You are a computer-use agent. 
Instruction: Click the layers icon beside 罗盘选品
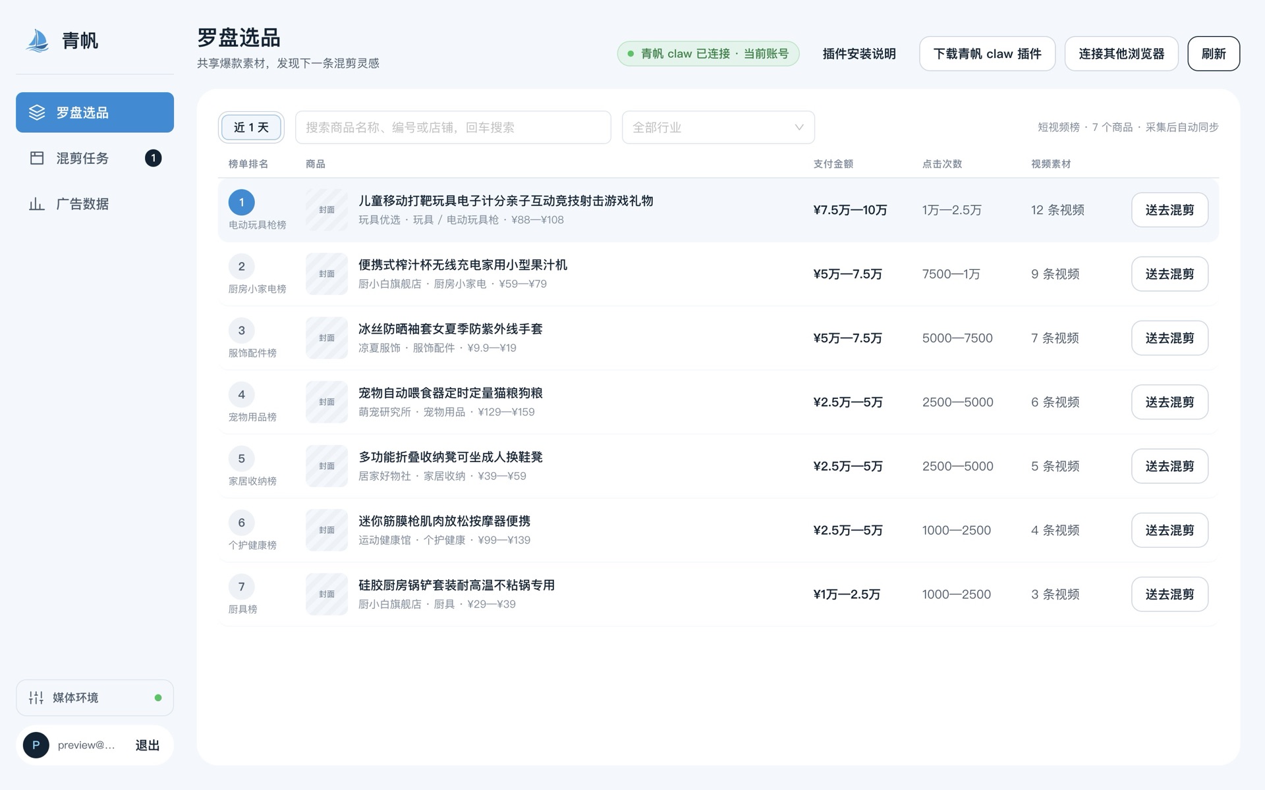click(37, 113)
